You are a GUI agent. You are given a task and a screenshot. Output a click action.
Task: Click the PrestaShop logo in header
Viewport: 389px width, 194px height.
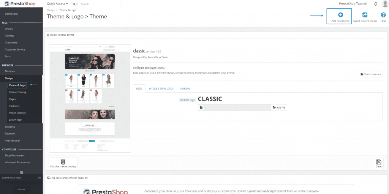pyautogui.click(x=20, y=4)
